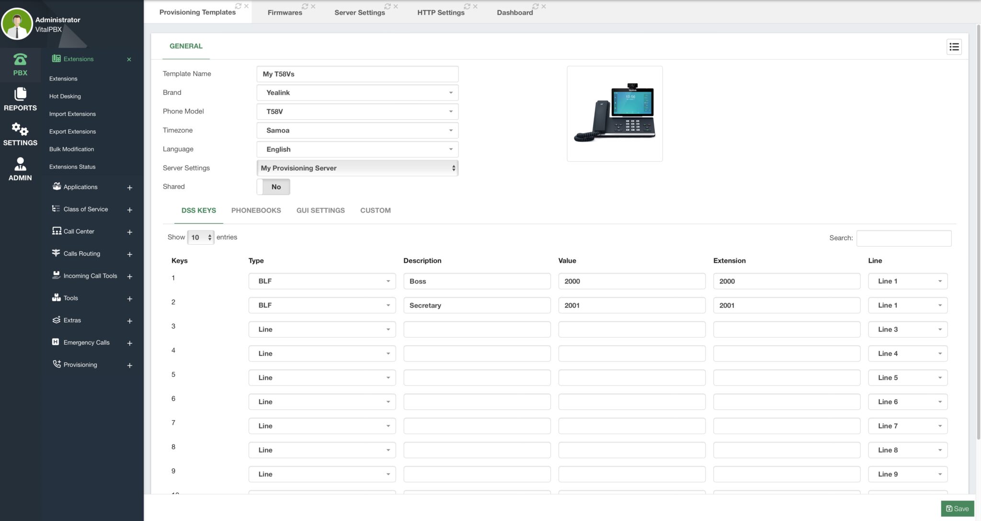
Task: Open the Reports section icon
Action: 20,94
